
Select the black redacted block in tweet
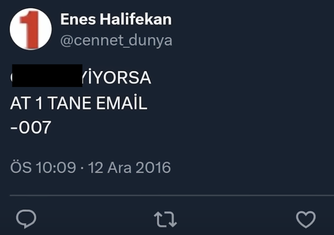[x=47, y=75]
